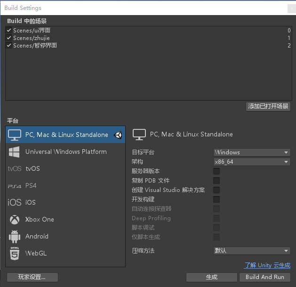
Task: Open the 架构 x86_64 dropdown
Action: [252, 162]
